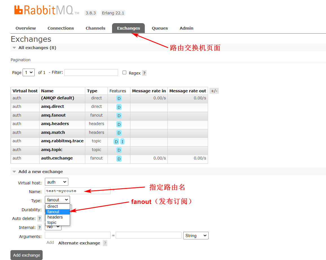Open the amq.rabbitmq.trace exchange link
Viewport: 326px width, 260px height.
point(62,141)
